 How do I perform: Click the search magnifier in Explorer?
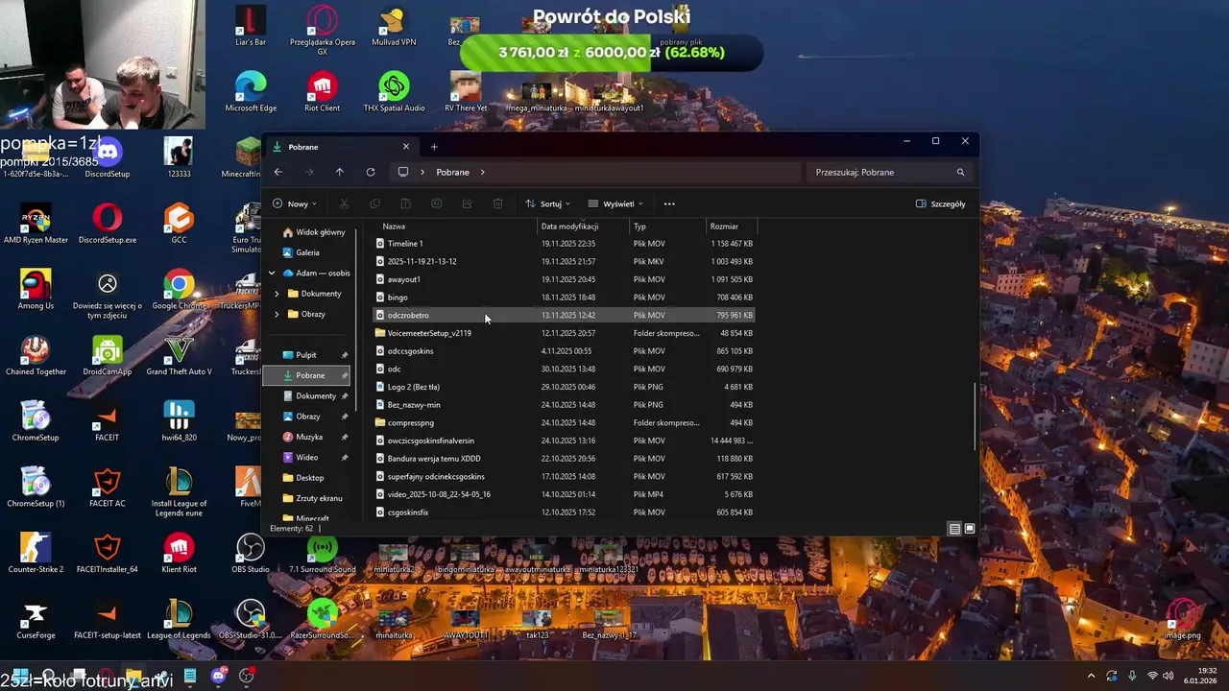[x=960, y=172]
